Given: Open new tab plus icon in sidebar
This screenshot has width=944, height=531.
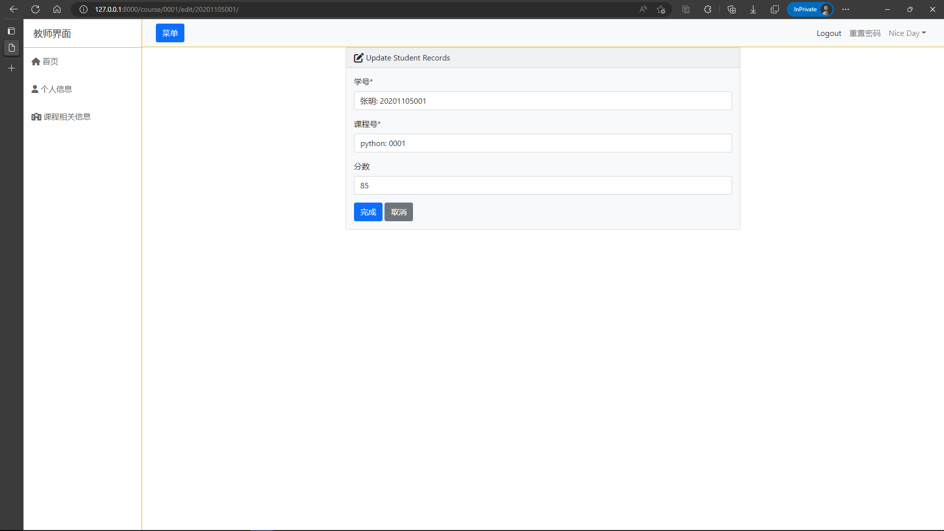Looking at the screenshot, I should [12, 68].
